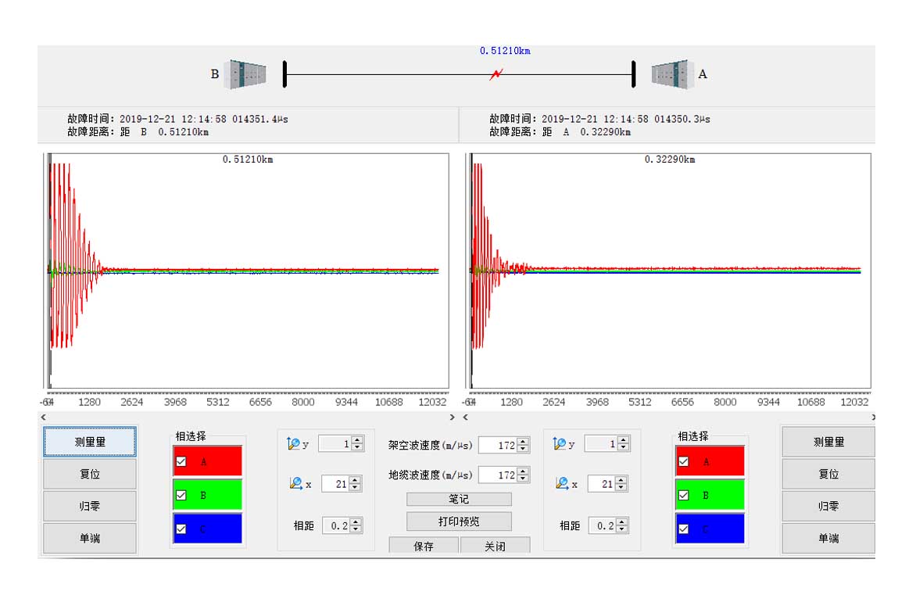The image size is (916, 613).
Task: Click the up arrow to increase 架空波速度
Action: (522, 440)
